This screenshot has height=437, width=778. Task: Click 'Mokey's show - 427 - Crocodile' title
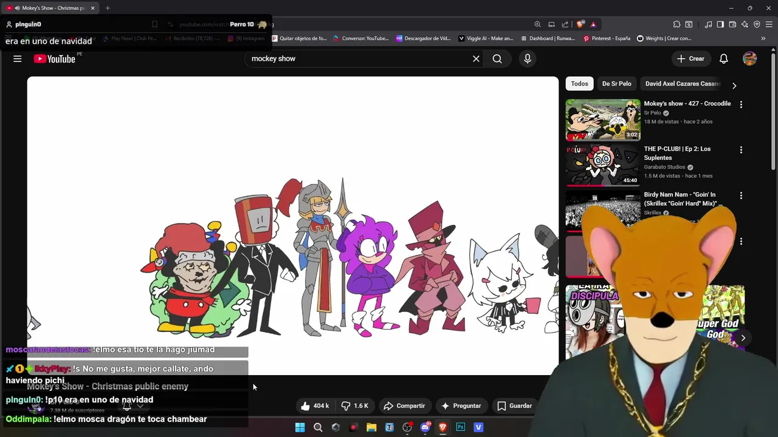tap(687, 104)
